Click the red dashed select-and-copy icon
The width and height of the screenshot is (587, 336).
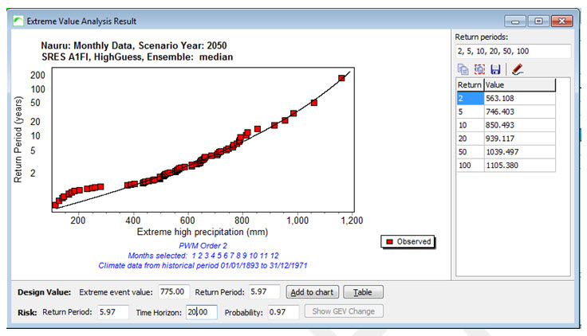(479, 69)
